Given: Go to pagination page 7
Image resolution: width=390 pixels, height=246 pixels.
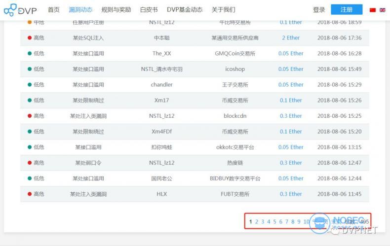Looking at the screenshot, I should [x=287, y=222].
